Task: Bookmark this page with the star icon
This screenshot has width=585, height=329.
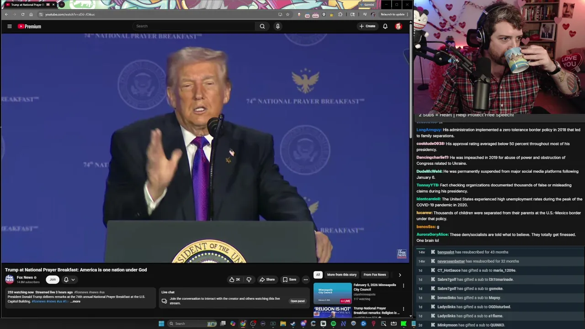Action: pyautogui.click(x=287, y=14)
